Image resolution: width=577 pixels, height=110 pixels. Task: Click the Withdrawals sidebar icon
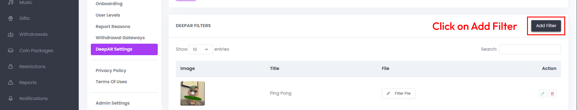(x=11, y=34)
